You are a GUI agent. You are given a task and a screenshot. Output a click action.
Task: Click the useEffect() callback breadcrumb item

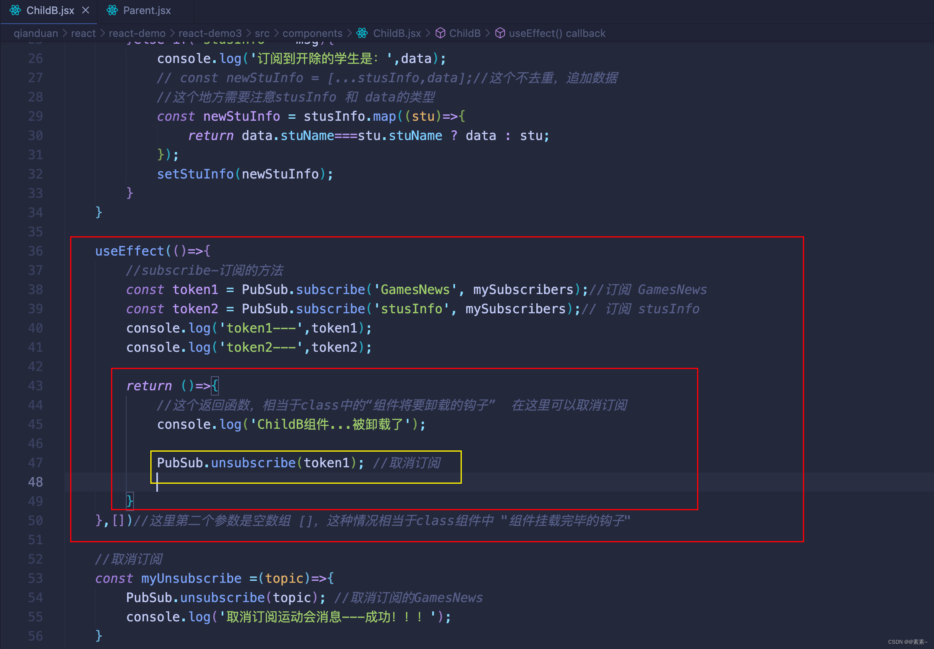tap(556, 33)
